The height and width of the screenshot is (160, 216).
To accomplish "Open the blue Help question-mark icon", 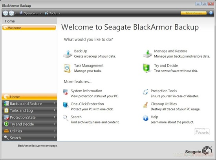I will 211,13.
